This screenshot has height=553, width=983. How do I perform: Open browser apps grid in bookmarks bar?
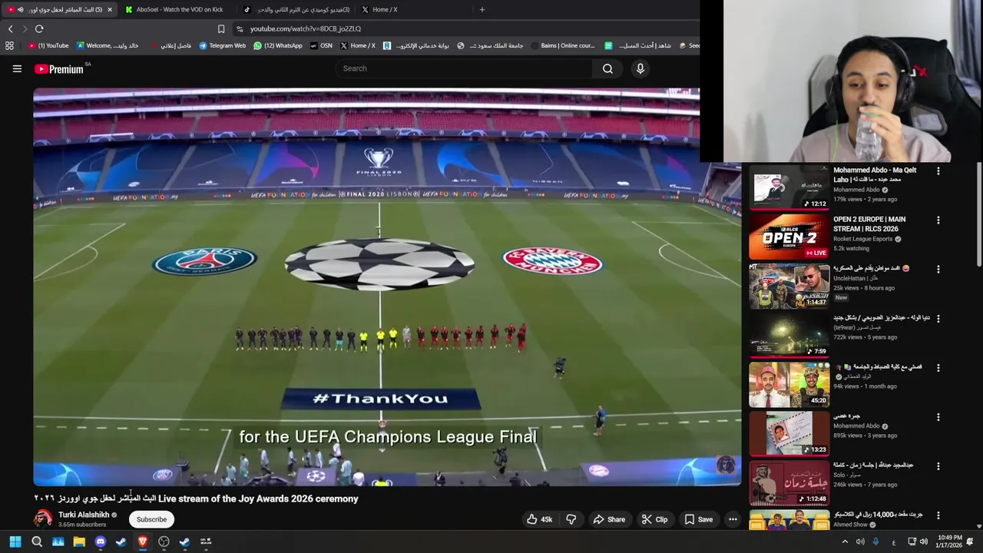(9, 45)
